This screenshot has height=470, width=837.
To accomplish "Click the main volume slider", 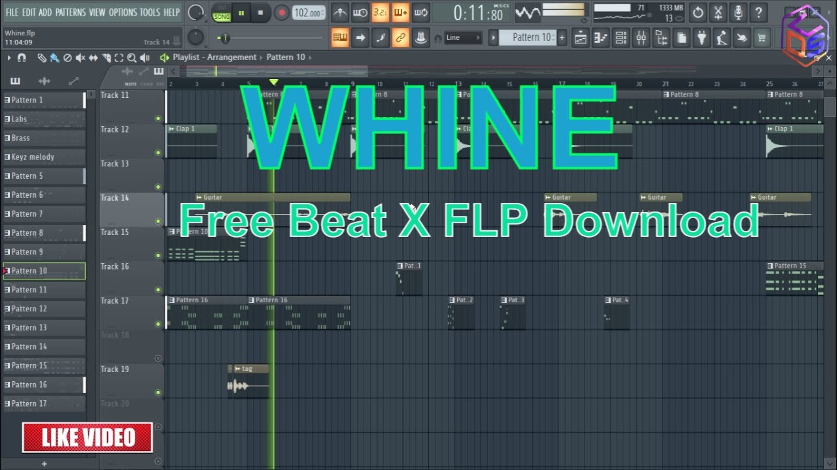I will point(269,39).
